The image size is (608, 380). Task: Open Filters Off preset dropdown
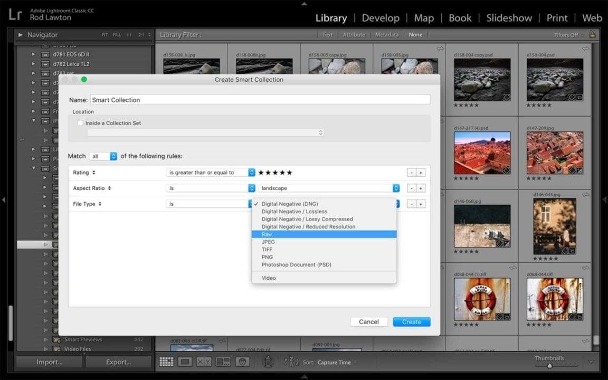568,35
